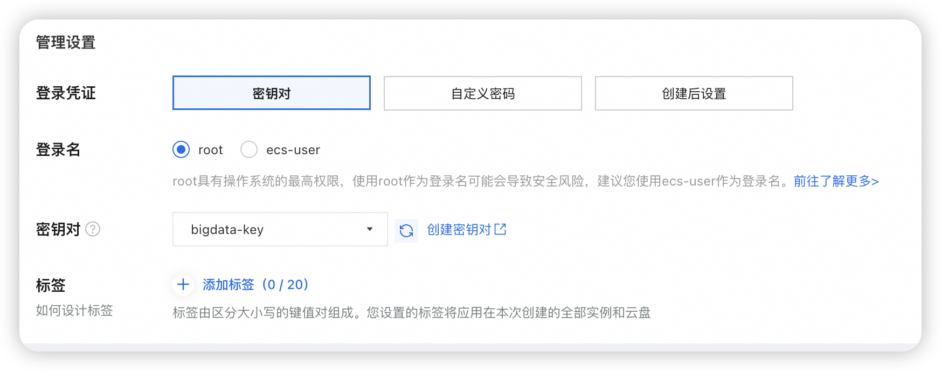Select the root login name radio button
This screenshot has height=371, width=941.
click(x=181, y=150)
